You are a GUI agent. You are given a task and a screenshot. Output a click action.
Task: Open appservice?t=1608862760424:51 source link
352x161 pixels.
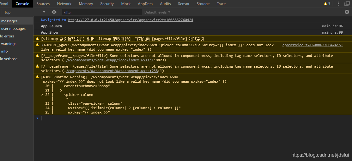click(313, 45)
